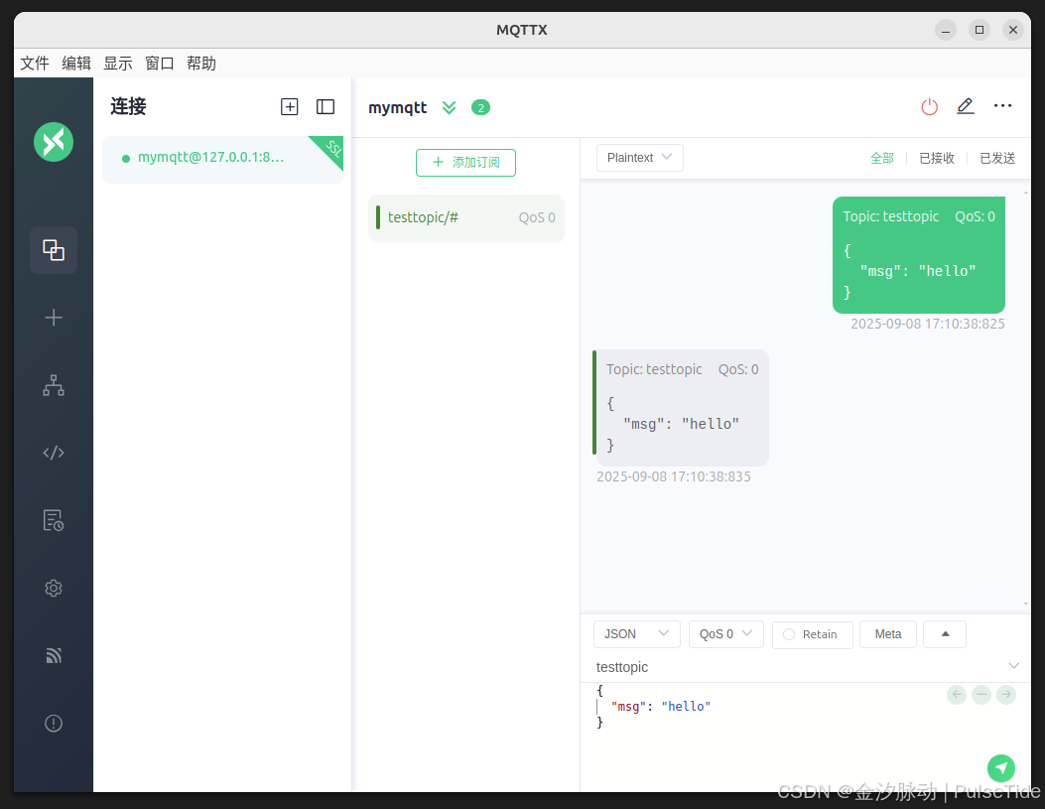Collapse the connection details double chevron
This screenshot has height=809, width=1045.
point(450,107)
